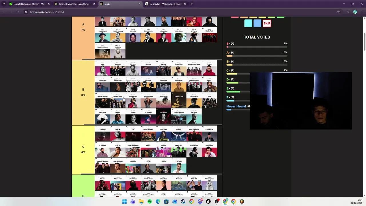Click the B tier votes bar
Screen dimensions: 366x206
tap(257, 65)
